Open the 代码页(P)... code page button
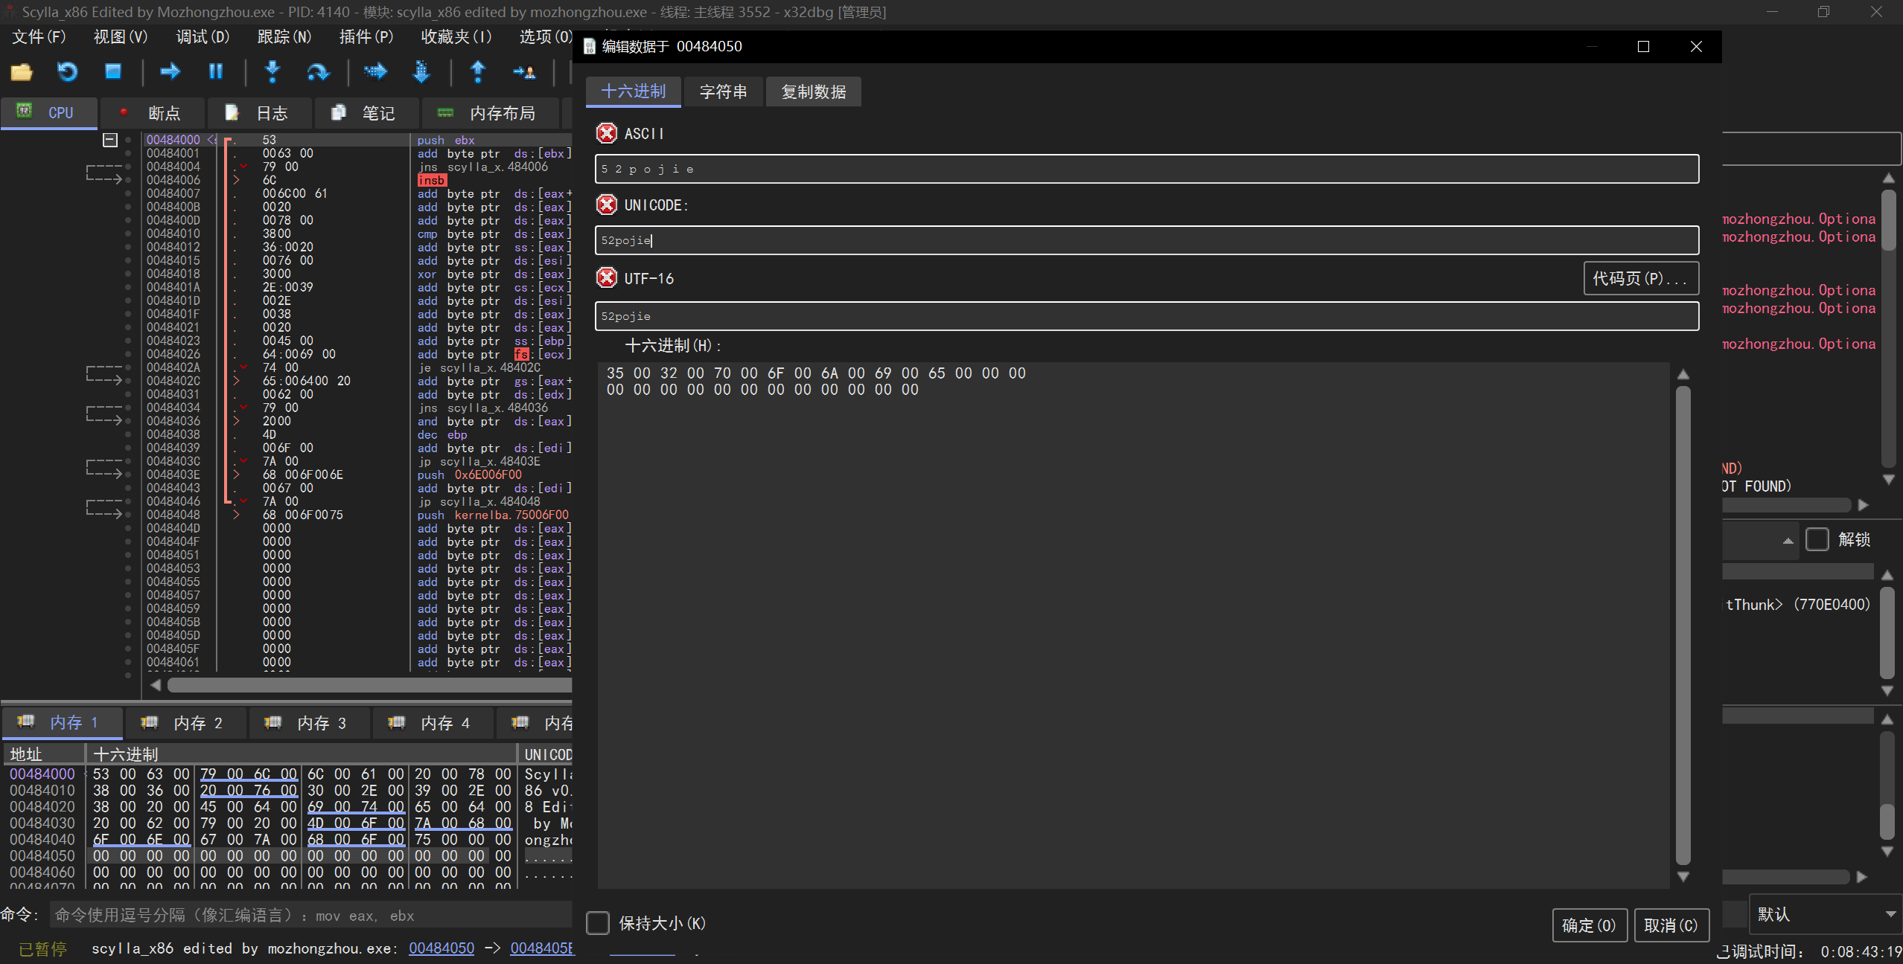Viewport: 1903px width, 964px height. (x=1641, y=278)
